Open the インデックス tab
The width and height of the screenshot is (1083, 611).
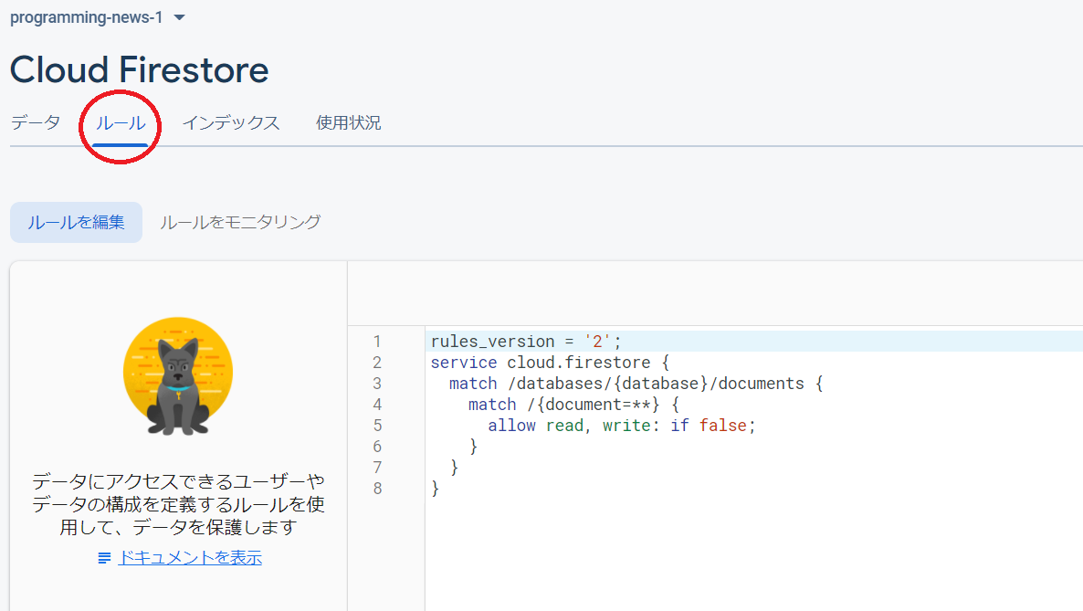click(x=231, y=123)
